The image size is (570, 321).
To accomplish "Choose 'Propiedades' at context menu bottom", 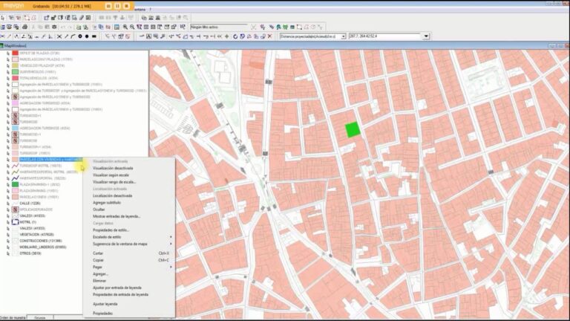I will [x=102, y=314].
